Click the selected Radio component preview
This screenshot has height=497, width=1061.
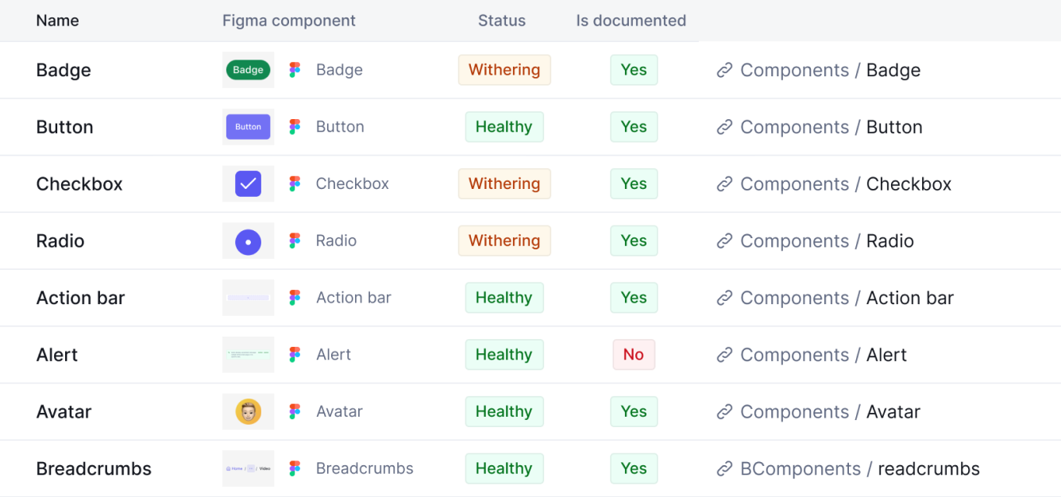pyautogui.click(x=248, y=241)
